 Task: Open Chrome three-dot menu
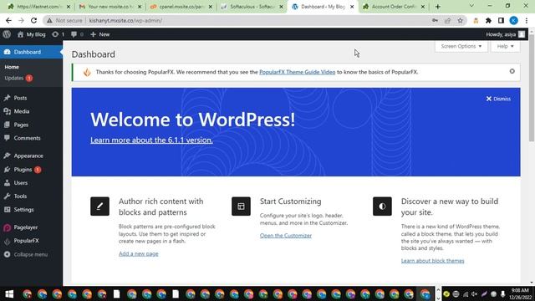coord(527,20)
